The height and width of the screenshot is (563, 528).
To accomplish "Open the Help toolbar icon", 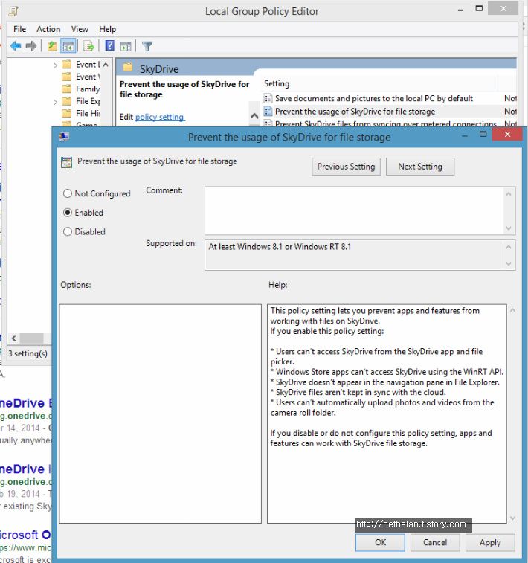I will click(x=109, y=45).
